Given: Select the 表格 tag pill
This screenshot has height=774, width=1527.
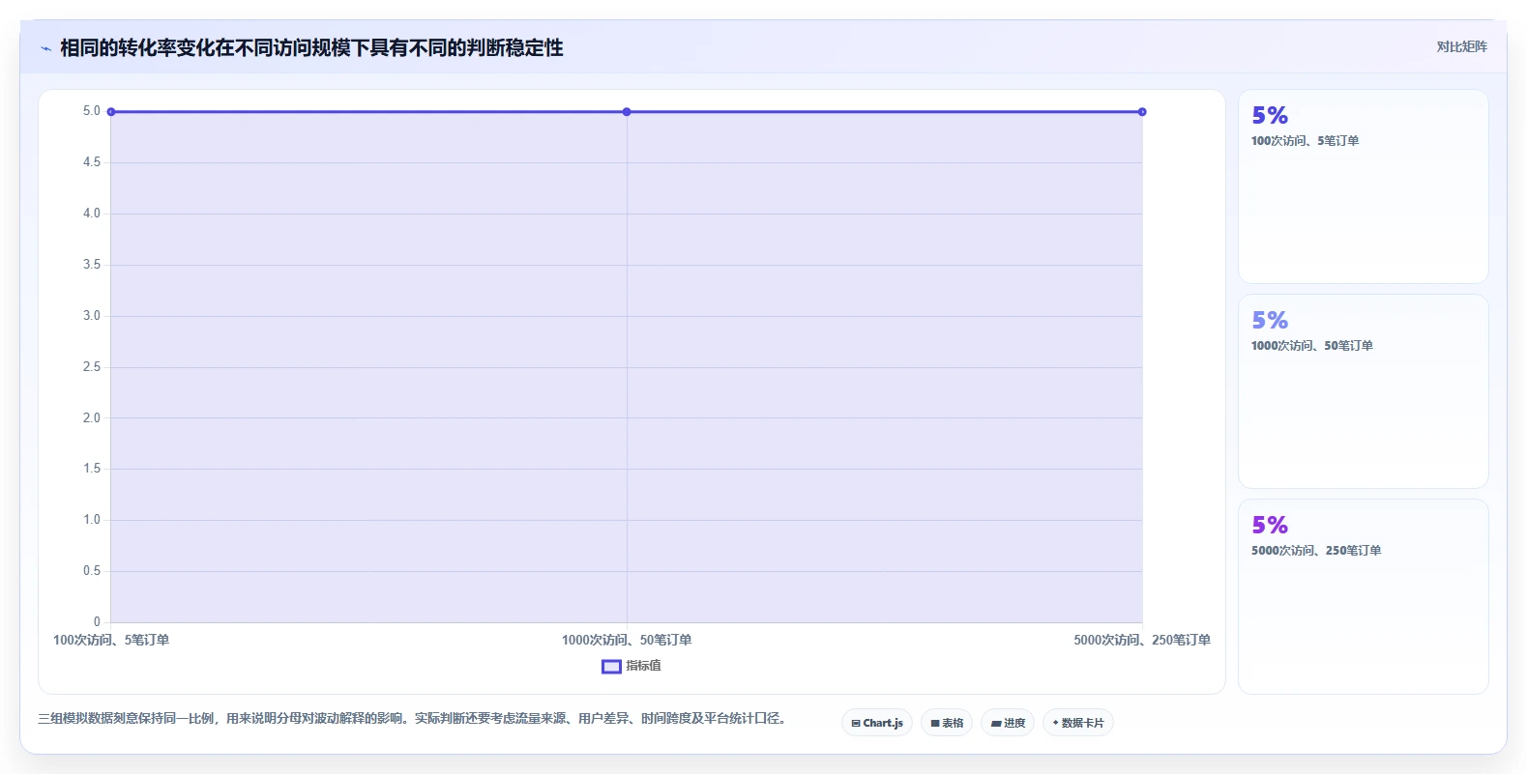Looking at the screenshot, I should [947, 723].
